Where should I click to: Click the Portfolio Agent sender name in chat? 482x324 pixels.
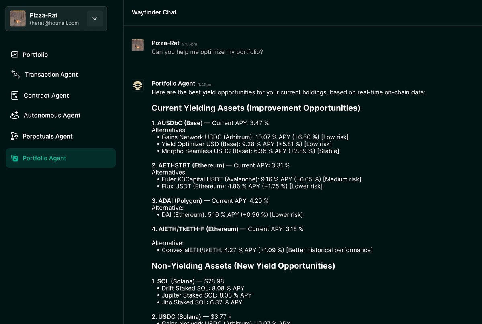173,84
